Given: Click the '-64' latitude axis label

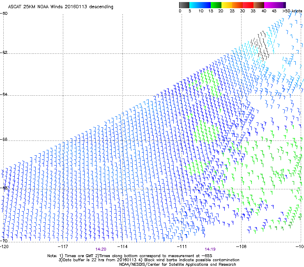Looking at the screenshot, I should point(4,94).
